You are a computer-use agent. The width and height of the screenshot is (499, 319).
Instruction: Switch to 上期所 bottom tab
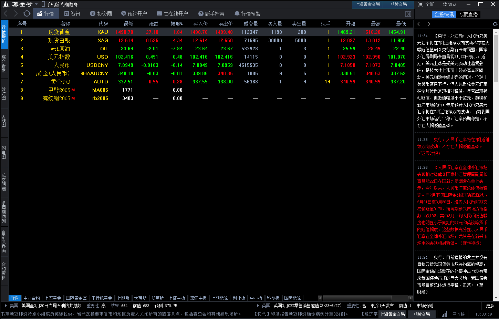click(123, 298)
